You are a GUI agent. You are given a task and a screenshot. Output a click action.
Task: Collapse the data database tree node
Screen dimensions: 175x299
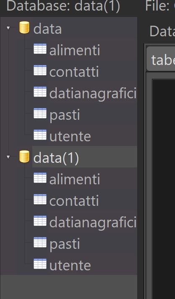click(8, 28)
